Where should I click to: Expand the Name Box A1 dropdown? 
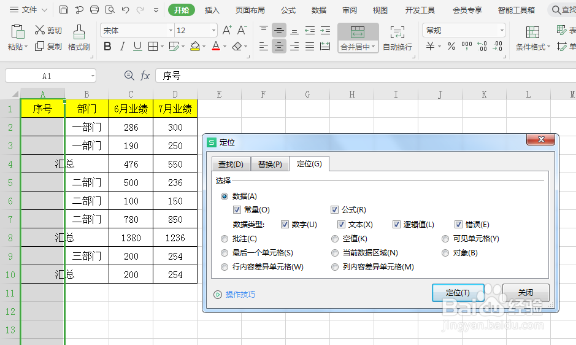pos(93,76)
